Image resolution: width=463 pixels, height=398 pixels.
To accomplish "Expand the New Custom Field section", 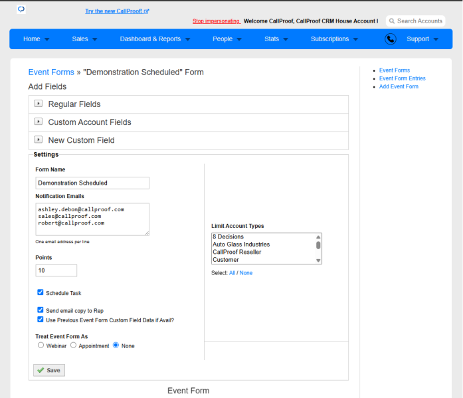I will point(39,140).
